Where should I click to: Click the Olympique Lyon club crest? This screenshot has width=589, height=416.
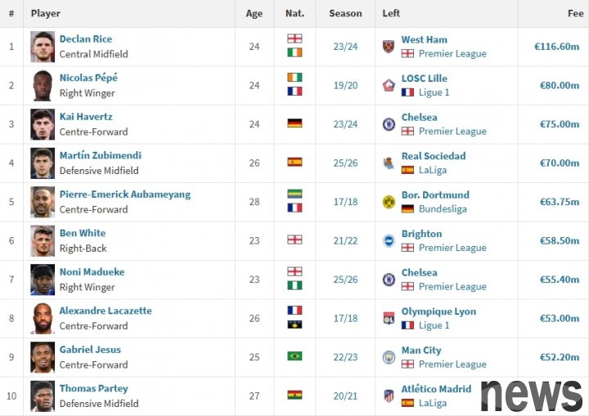(x=389, y=319)
